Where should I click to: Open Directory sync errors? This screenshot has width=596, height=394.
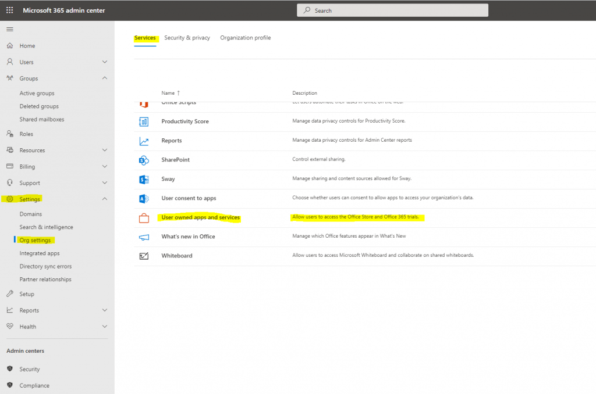click(x=45, y=267)
